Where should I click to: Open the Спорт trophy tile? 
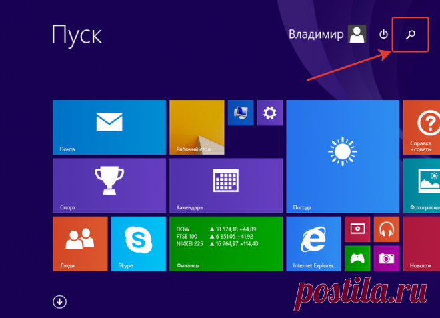pos(109,185)
